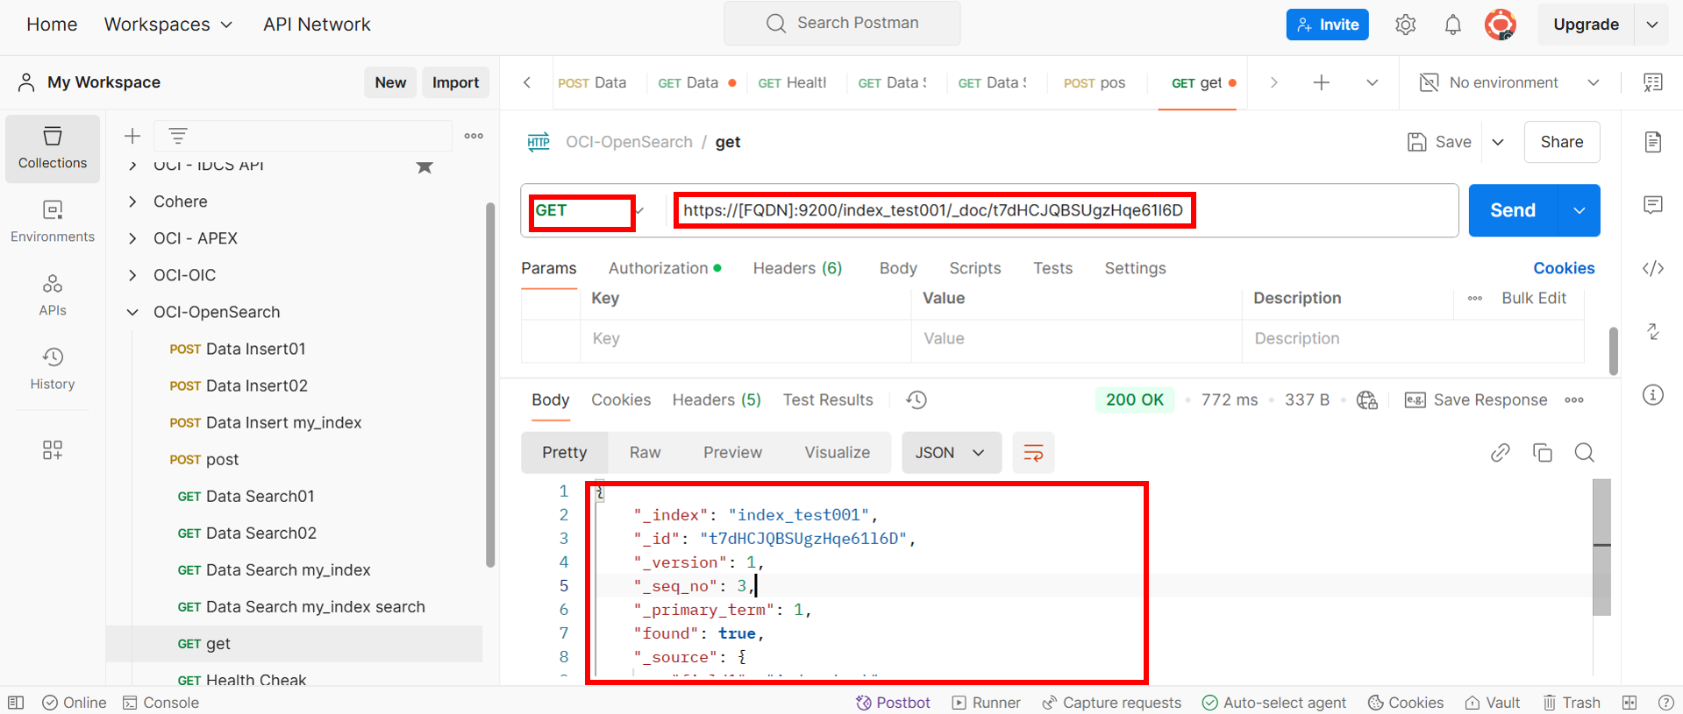Open the Upgrade dropdown arrow
This screenshot has height=714, width=1683.
1652,25
